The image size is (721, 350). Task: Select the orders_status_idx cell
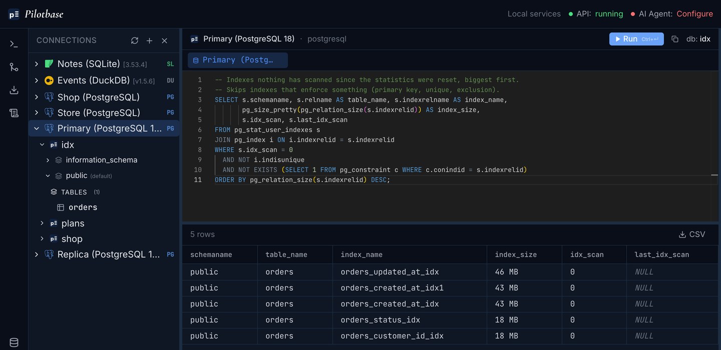point(410,320)
